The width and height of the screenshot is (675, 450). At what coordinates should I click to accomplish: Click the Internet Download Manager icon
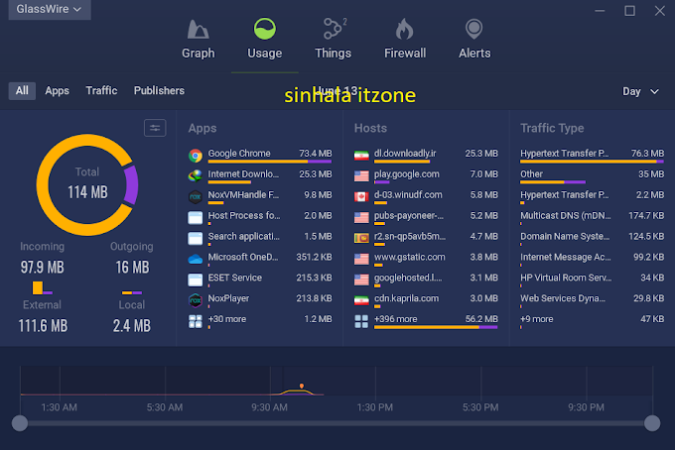point(196,175)
